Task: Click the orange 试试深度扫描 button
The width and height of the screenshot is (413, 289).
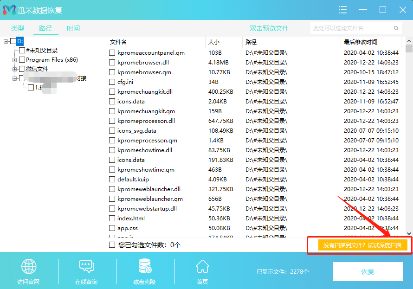Action: (x=362, y=245)
